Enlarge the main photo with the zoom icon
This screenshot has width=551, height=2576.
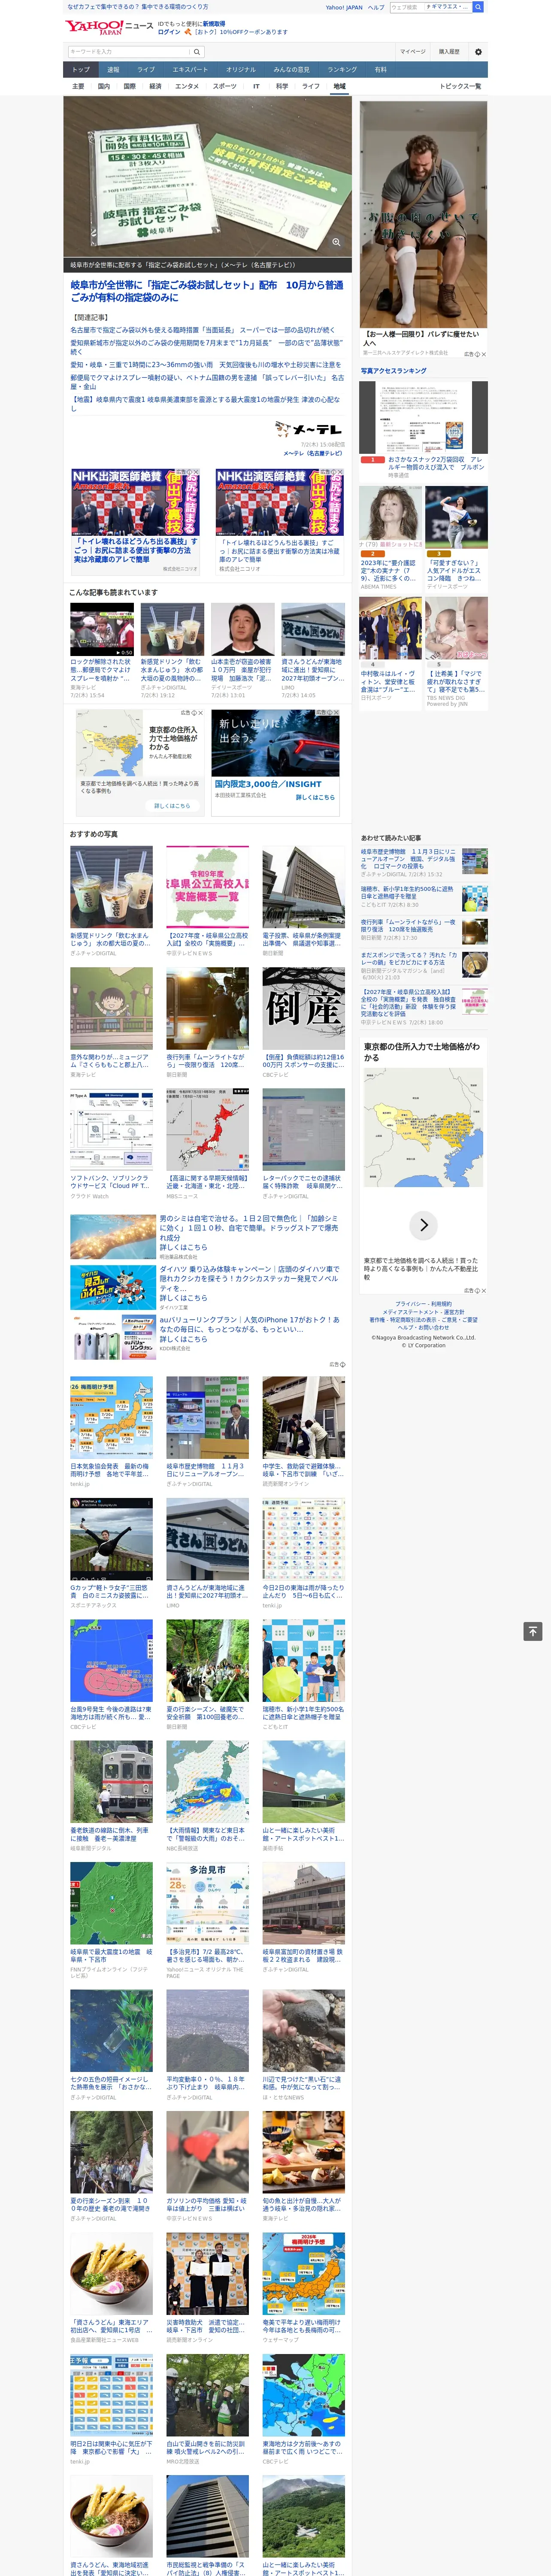(x=336, y=242)
